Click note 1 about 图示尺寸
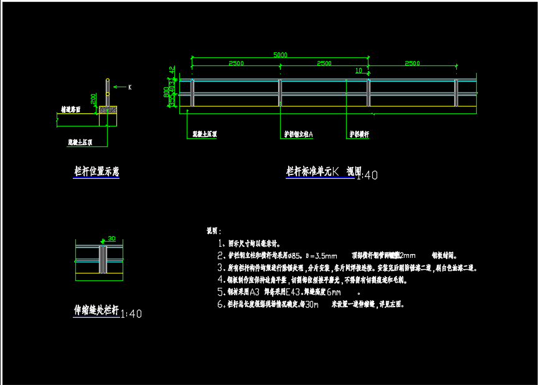Screen dimensions: 539x385 (249, 244)
